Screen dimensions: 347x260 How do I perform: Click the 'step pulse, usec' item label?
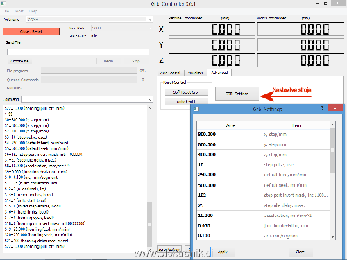pos(280,165)
